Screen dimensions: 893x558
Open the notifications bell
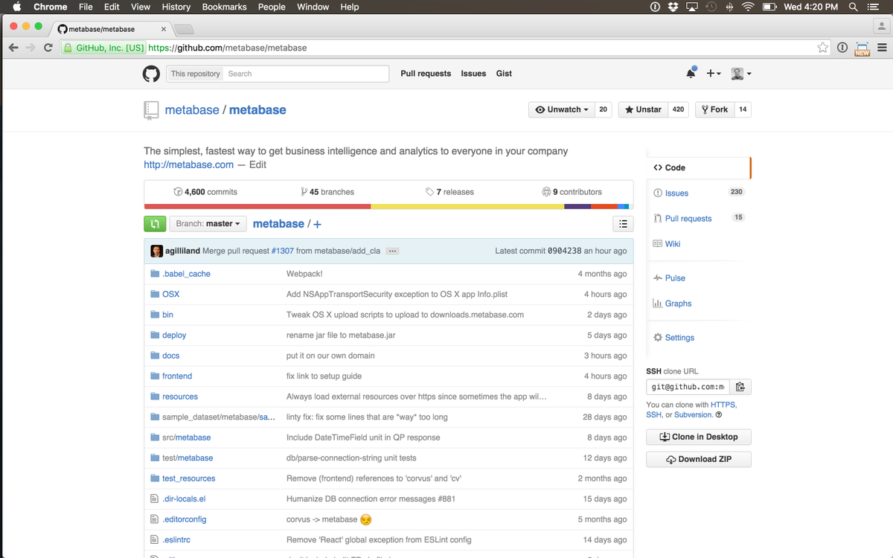[691, 73]
